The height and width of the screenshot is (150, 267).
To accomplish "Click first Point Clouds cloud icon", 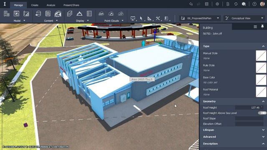I will [x=101, y=14].
